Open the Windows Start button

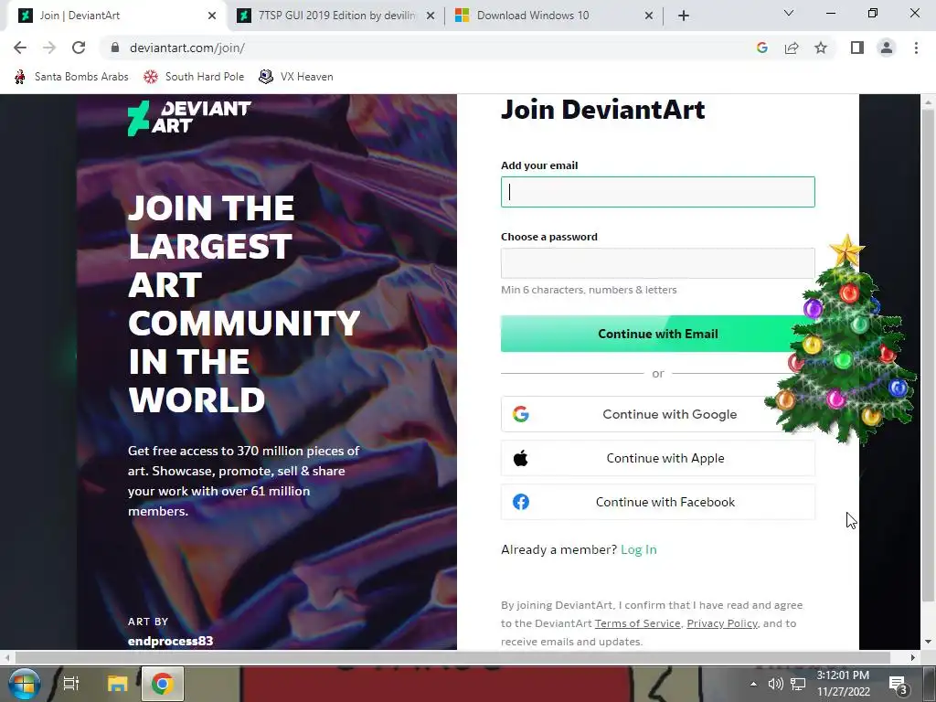coord(24,684)
